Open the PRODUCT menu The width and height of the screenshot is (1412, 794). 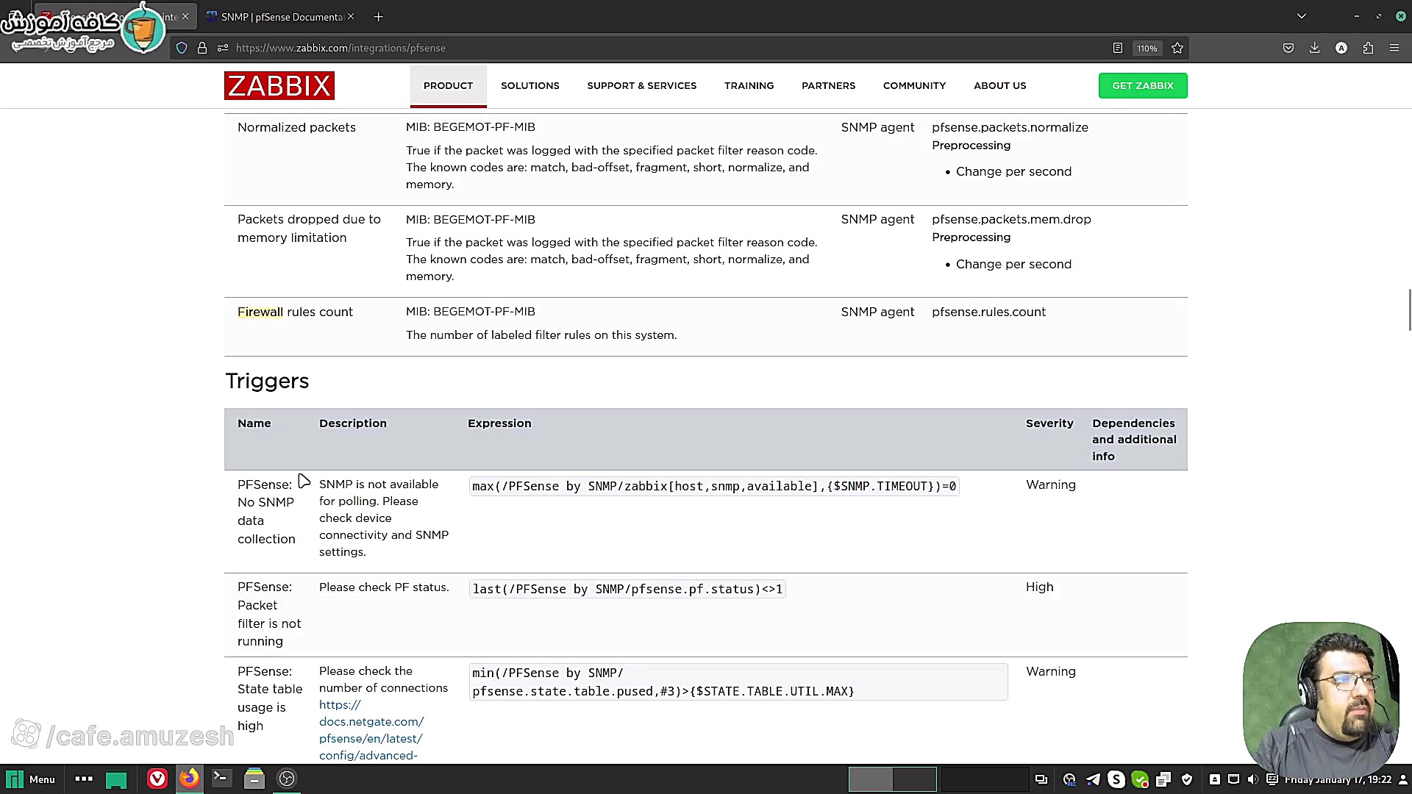448,85
